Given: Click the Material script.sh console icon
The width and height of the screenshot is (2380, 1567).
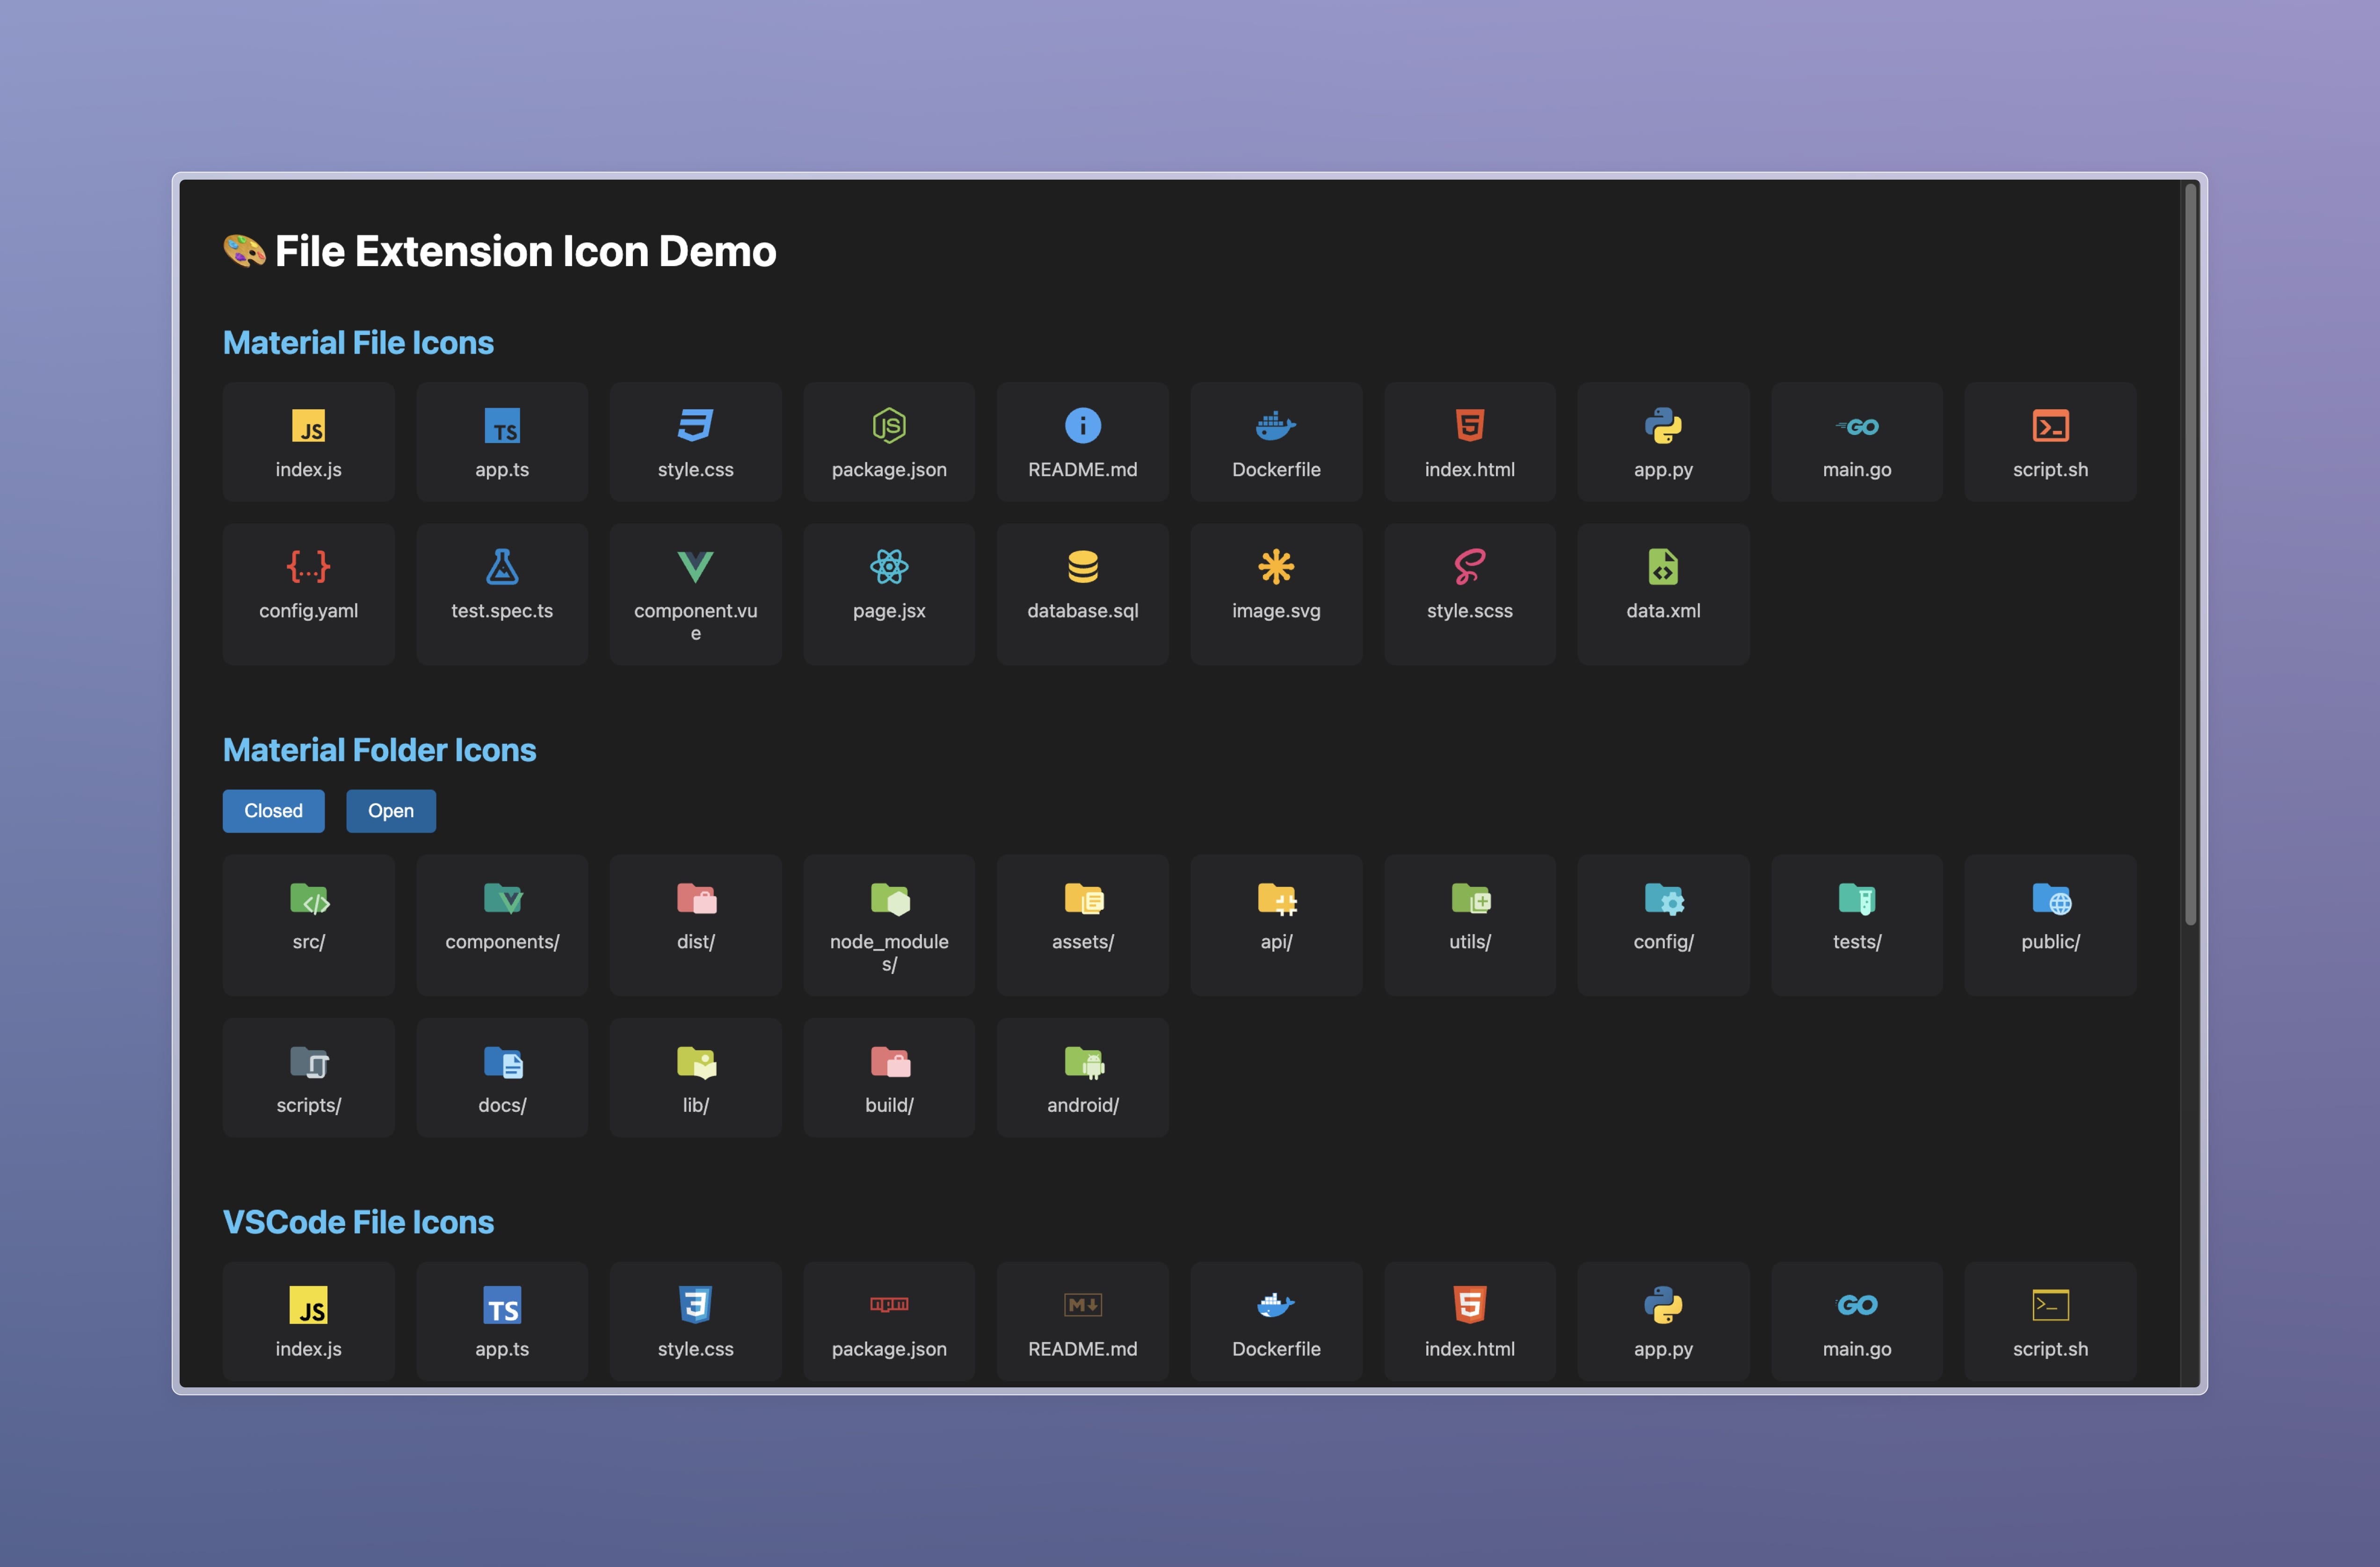Looking at the screenshot, I should tap(2050, 426).
